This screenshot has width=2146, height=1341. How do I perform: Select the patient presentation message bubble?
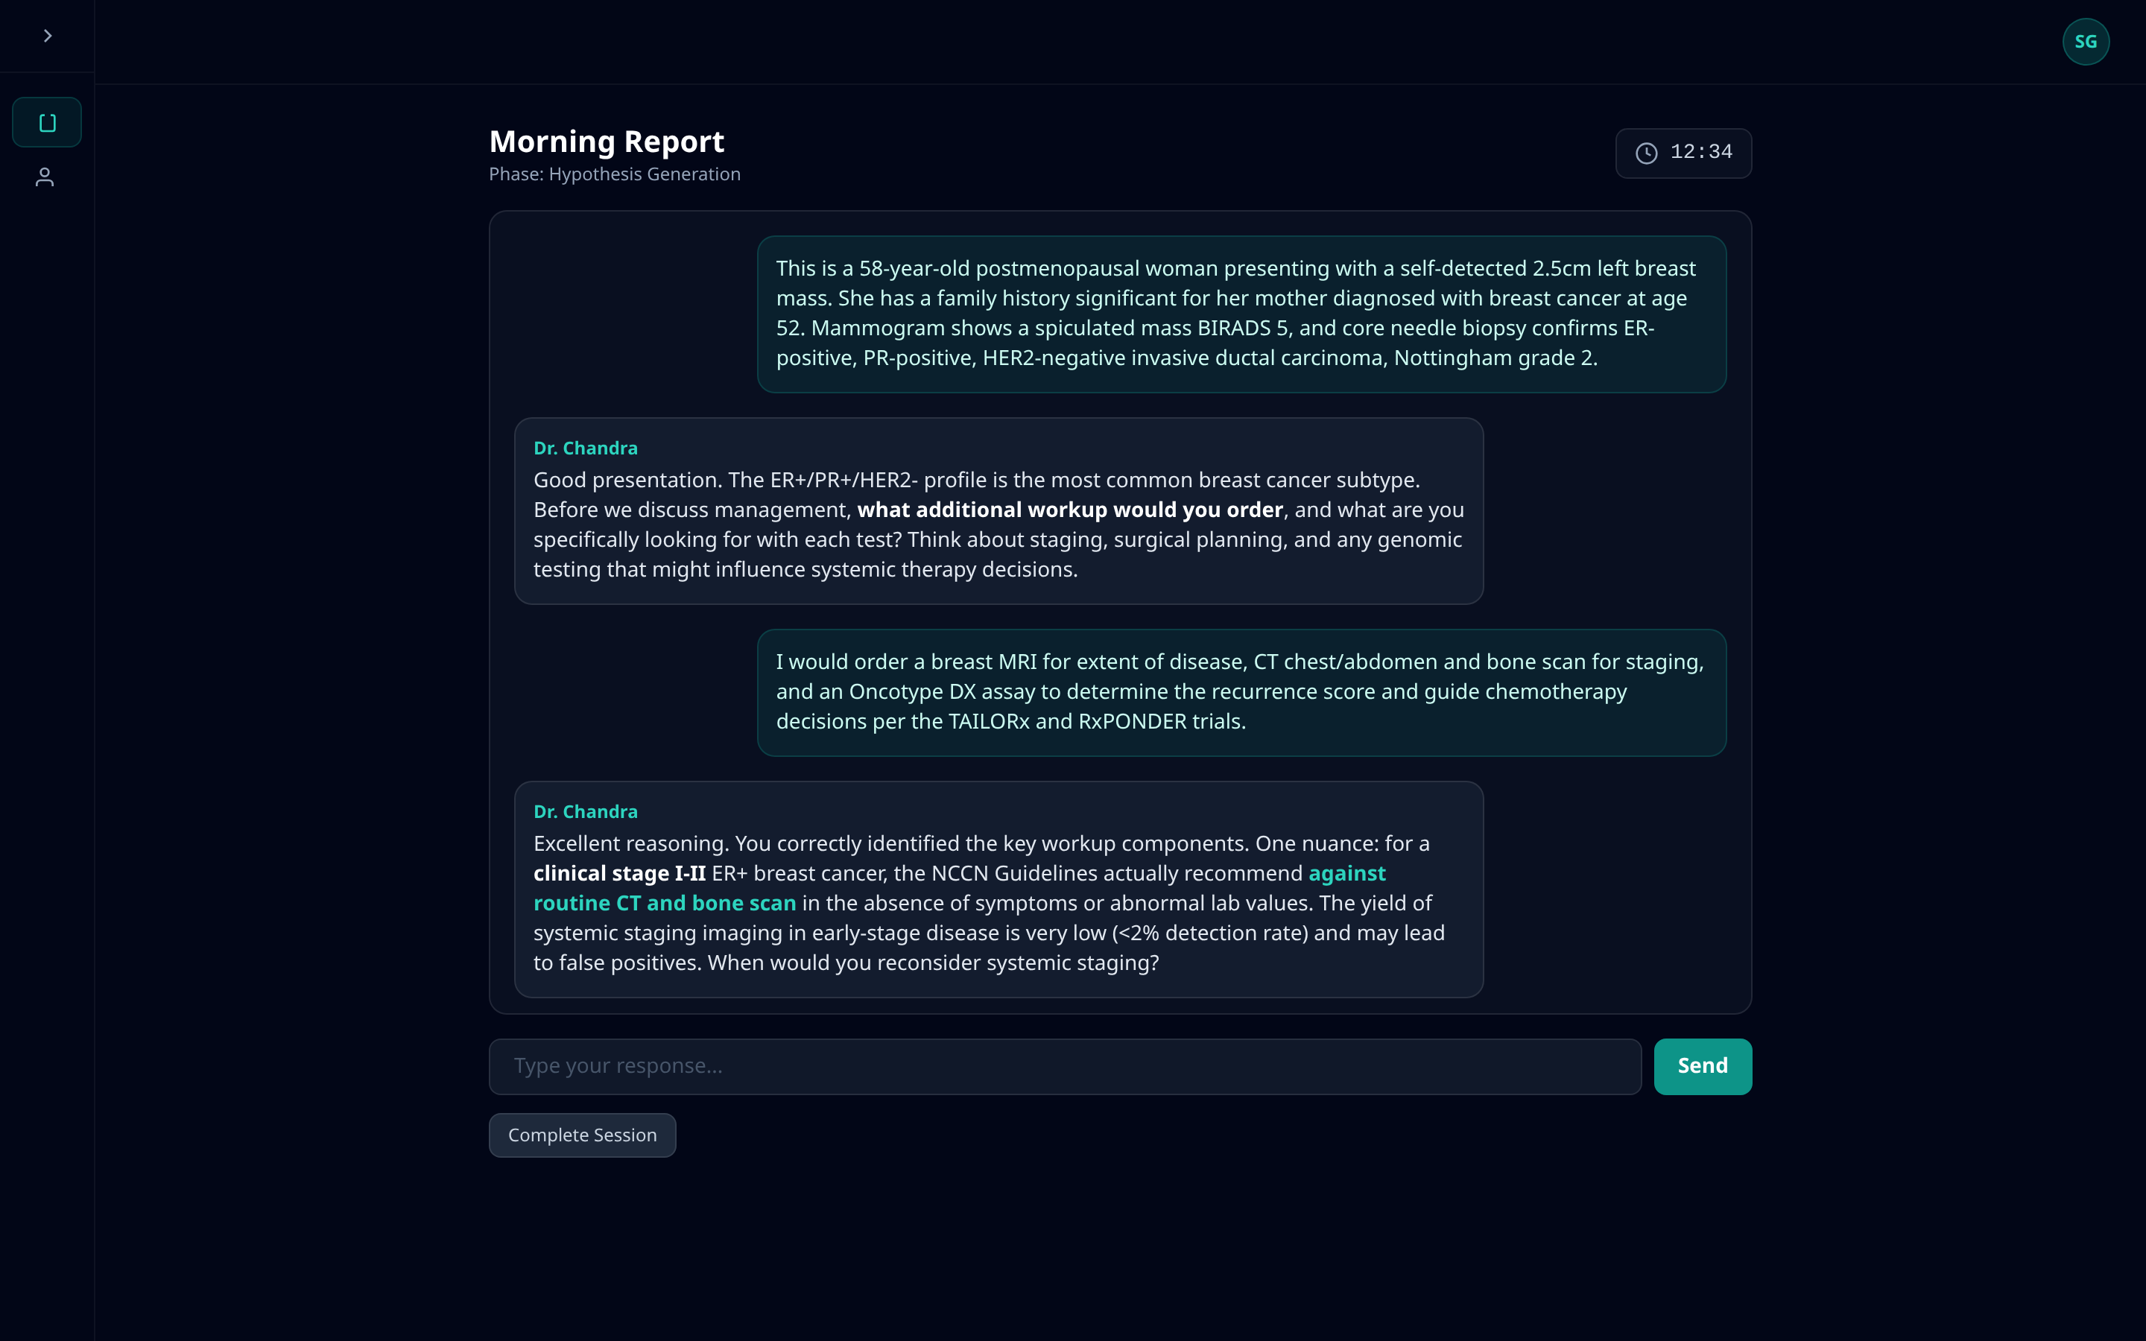tap(1241, 313)
